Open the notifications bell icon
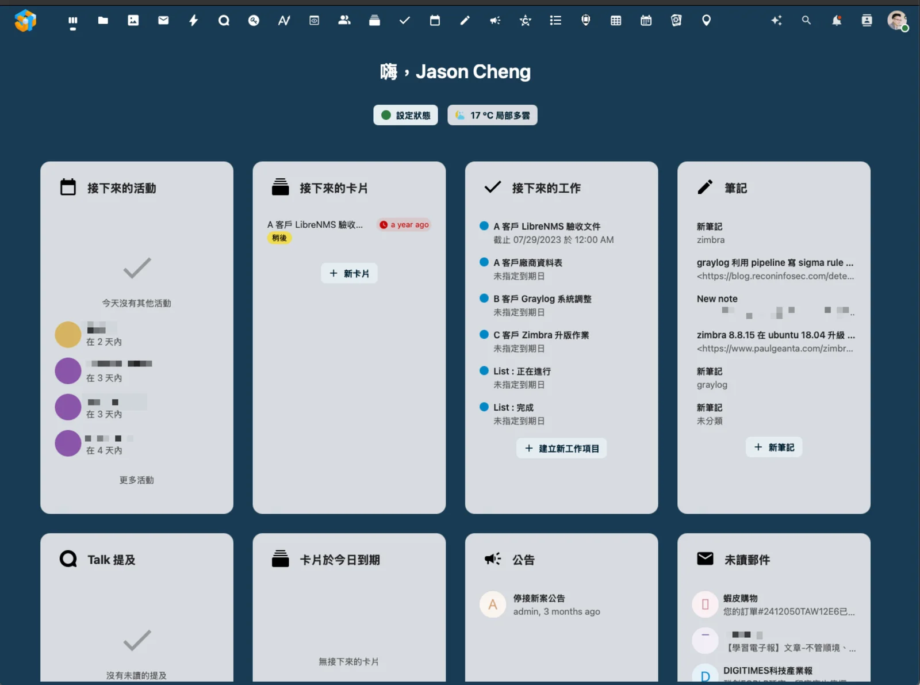This screenshot has width=920, height=685. point(837,21)
